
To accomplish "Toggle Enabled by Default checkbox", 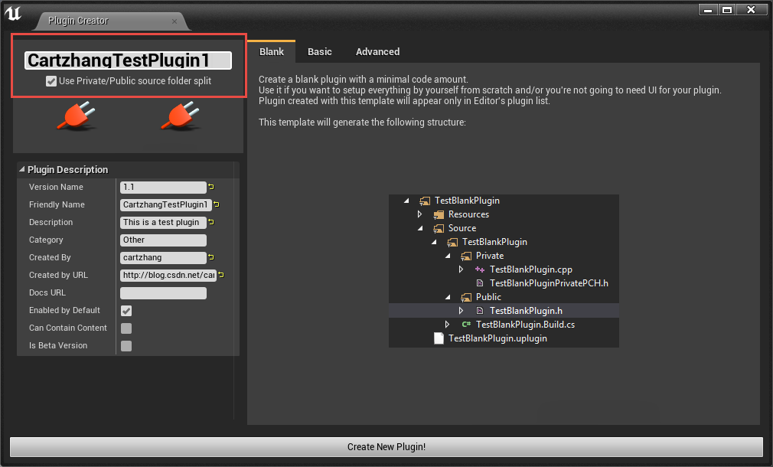I will pos(126,311).
